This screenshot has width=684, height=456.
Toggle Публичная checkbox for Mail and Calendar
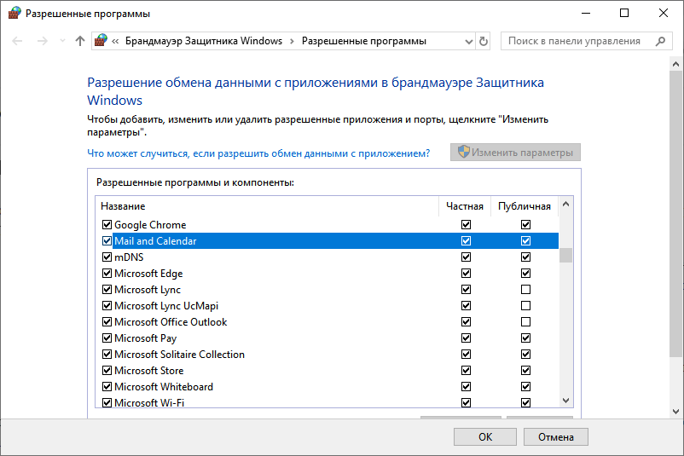[525, 240]
